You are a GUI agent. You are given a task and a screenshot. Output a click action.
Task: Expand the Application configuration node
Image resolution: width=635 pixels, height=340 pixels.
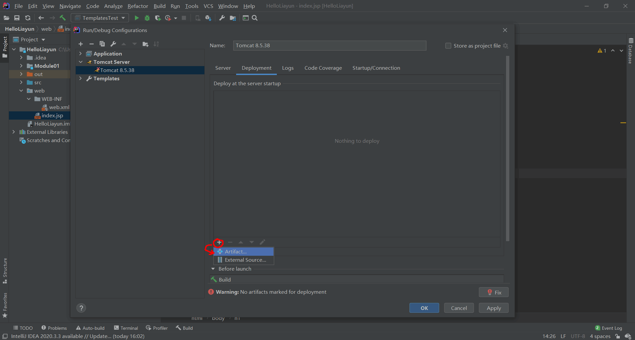pyautogui.click(x=80, y=54)
